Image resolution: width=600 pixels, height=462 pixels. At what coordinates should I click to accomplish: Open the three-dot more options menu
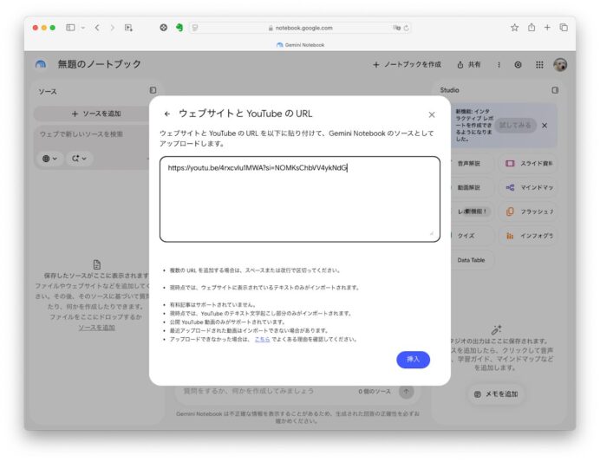(499, 65)
